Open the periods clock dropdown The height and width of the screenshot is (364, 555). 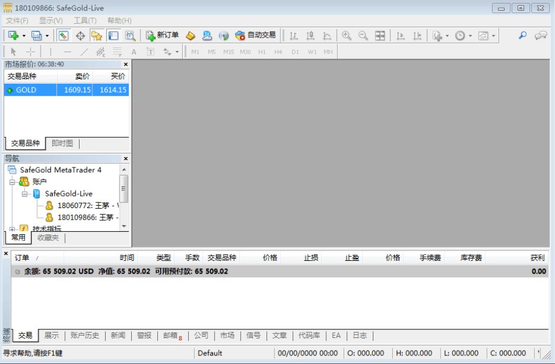point(460,36)
